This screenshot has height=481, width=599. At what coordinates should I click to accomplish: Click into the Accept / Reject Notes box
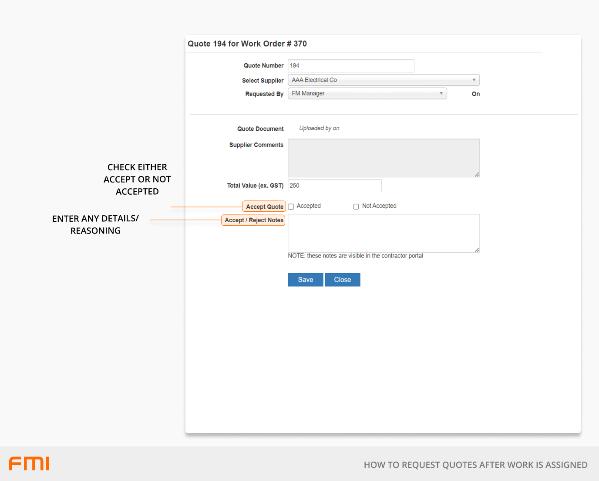(x=383, y=233)
